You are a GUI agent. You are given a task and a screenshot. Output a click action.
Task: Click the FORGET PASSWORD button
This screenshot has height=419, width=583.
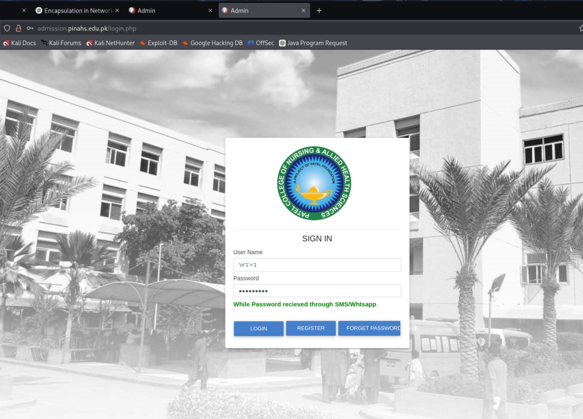[369, 328]
